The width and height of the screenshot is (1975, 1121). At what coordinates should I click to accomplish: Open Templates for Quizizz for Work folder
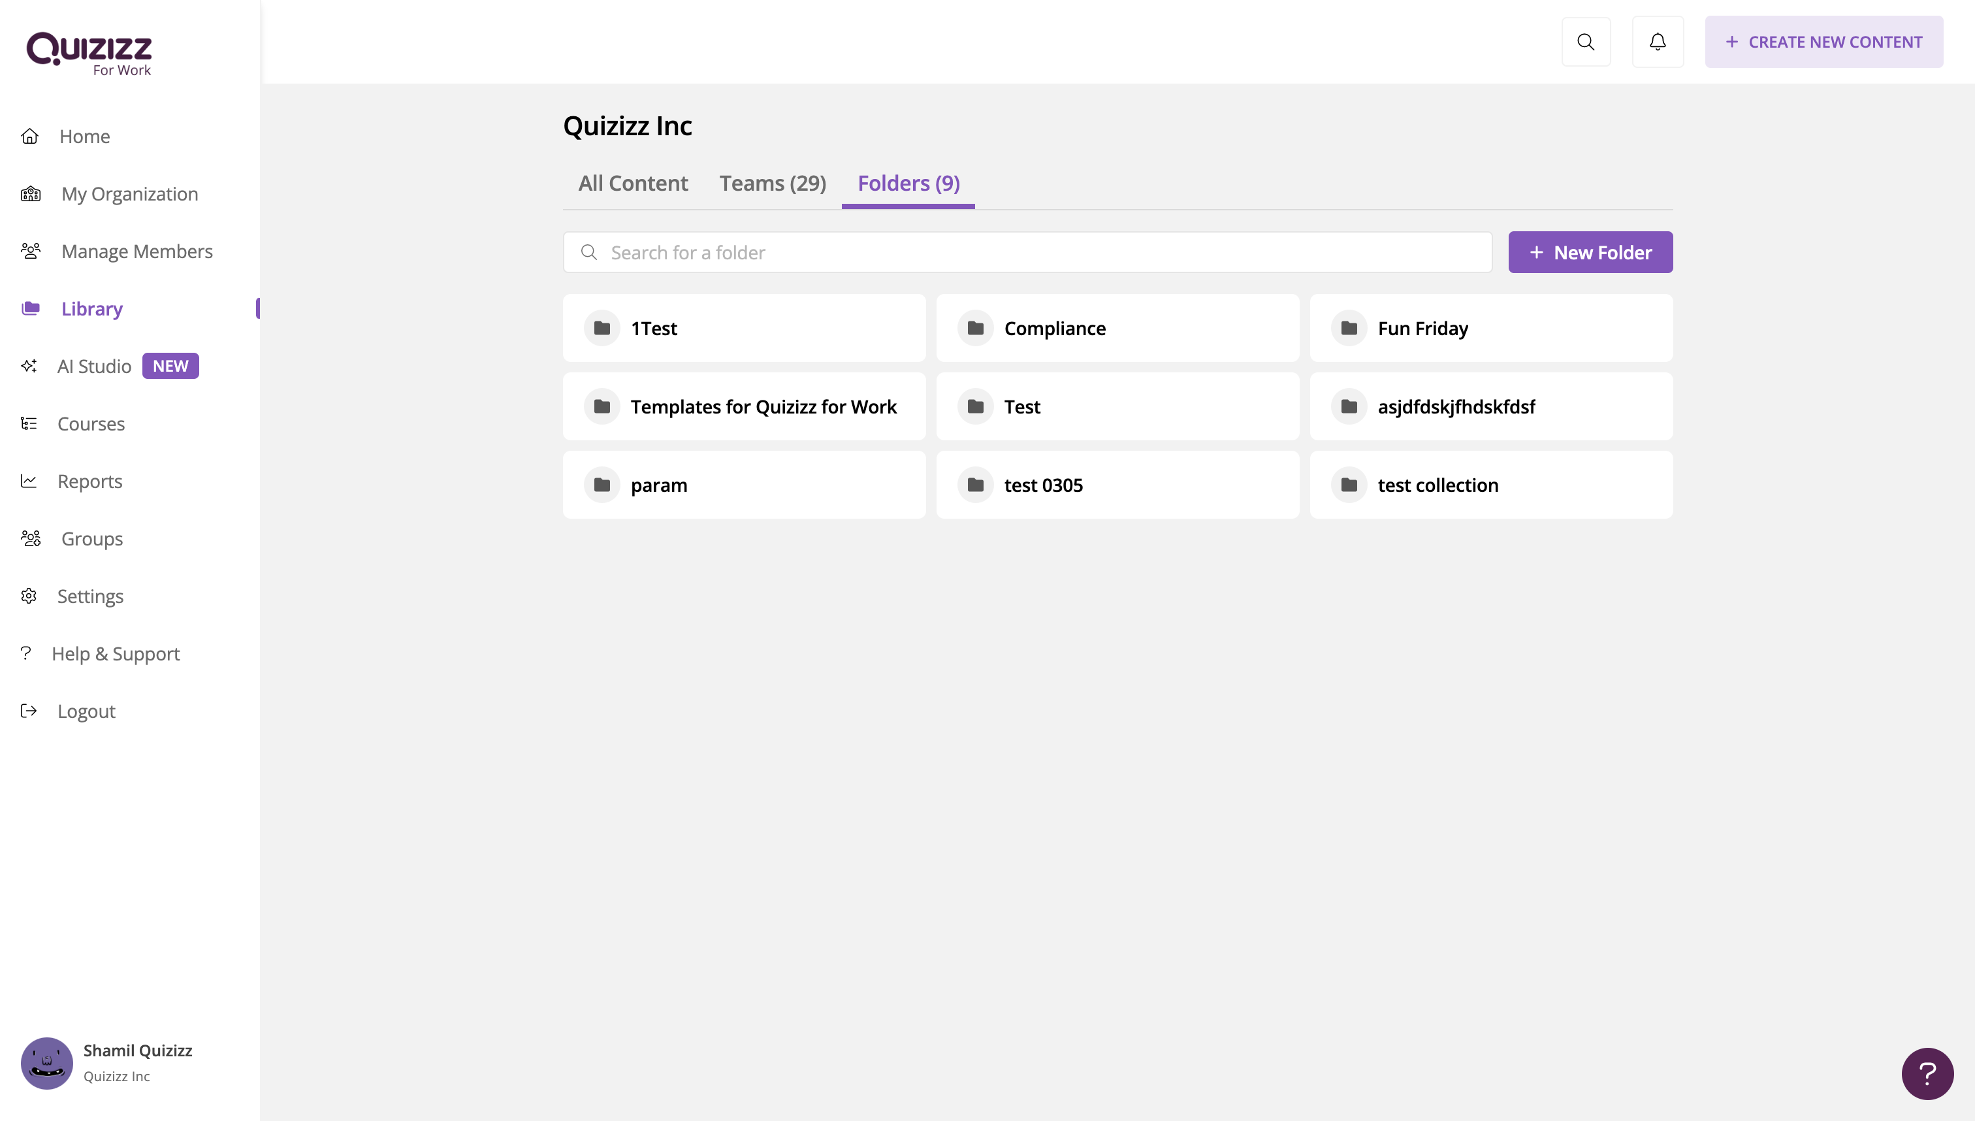click(x=743, y=406)
